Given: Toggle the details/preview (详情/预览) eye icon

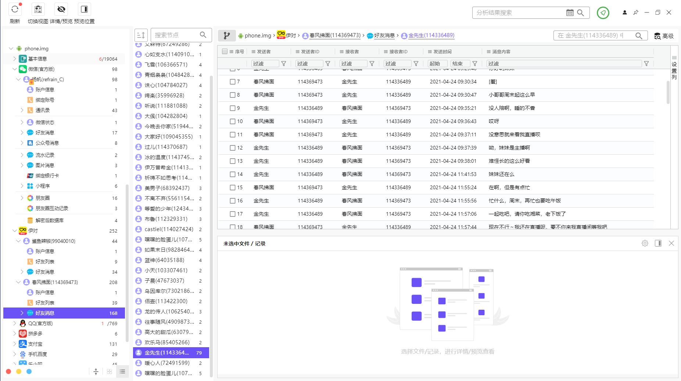Looking at the screenshot, I should [61, 10].
